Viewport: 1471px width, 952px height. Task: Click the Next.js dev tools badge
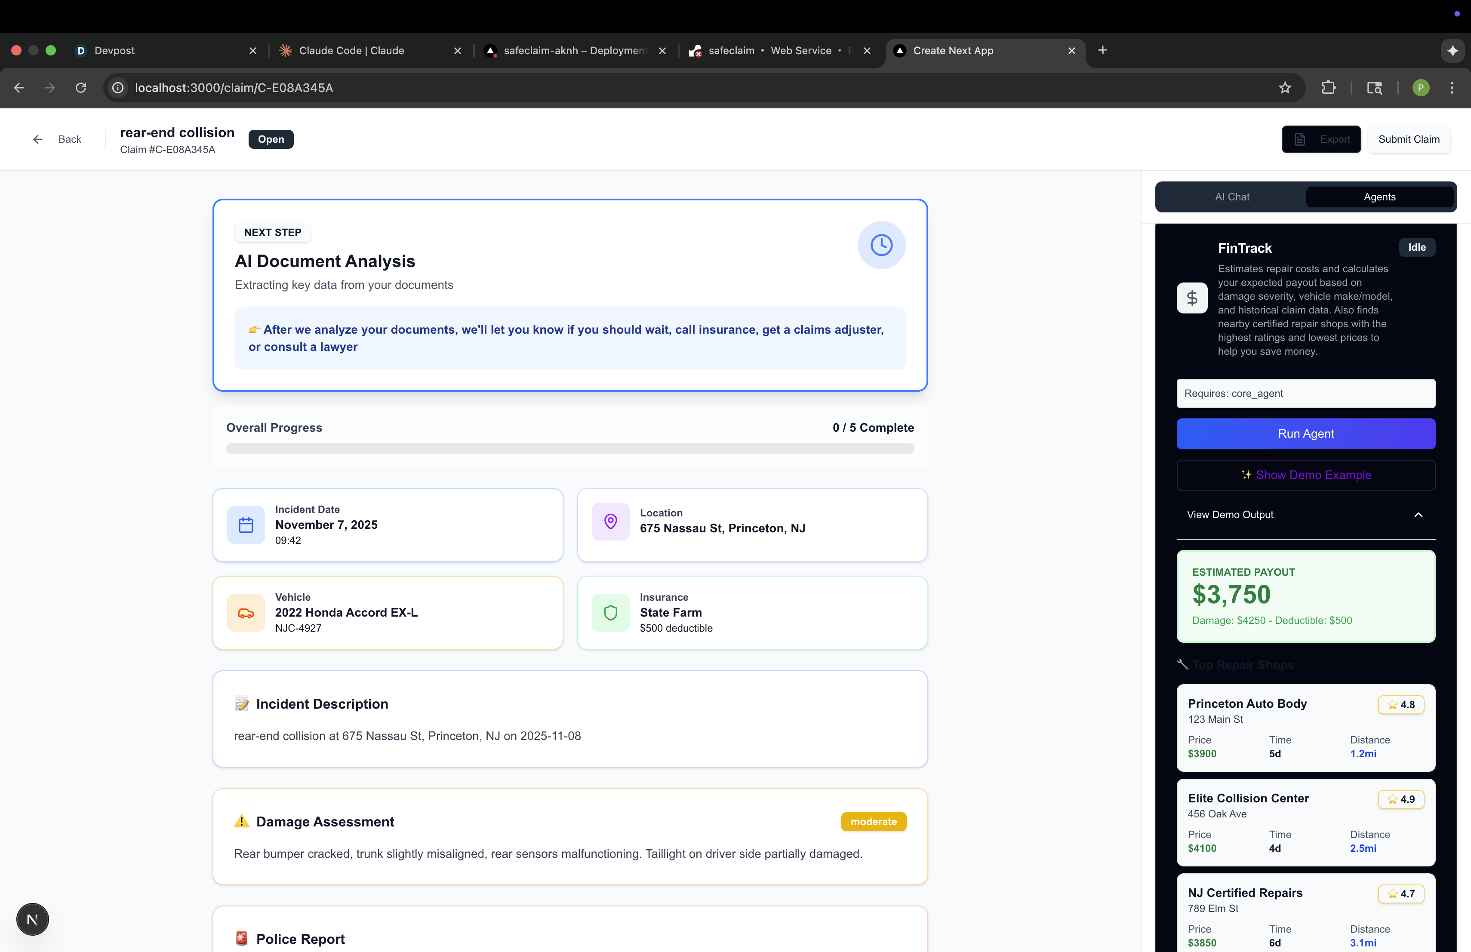pos(32,919)
